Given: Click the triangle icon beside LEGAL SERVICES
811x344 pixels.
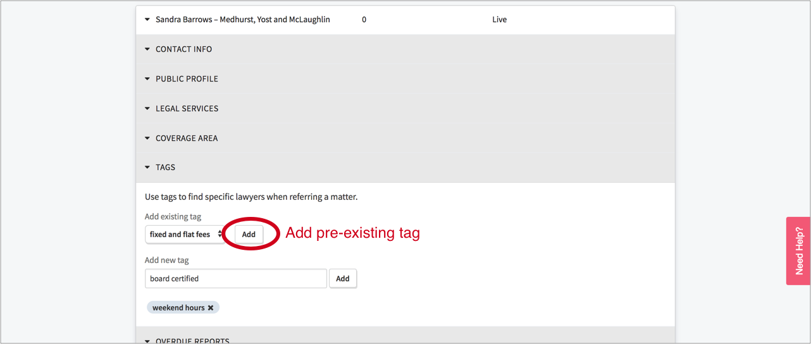Looking at the screenshot, I should (147, 109).
